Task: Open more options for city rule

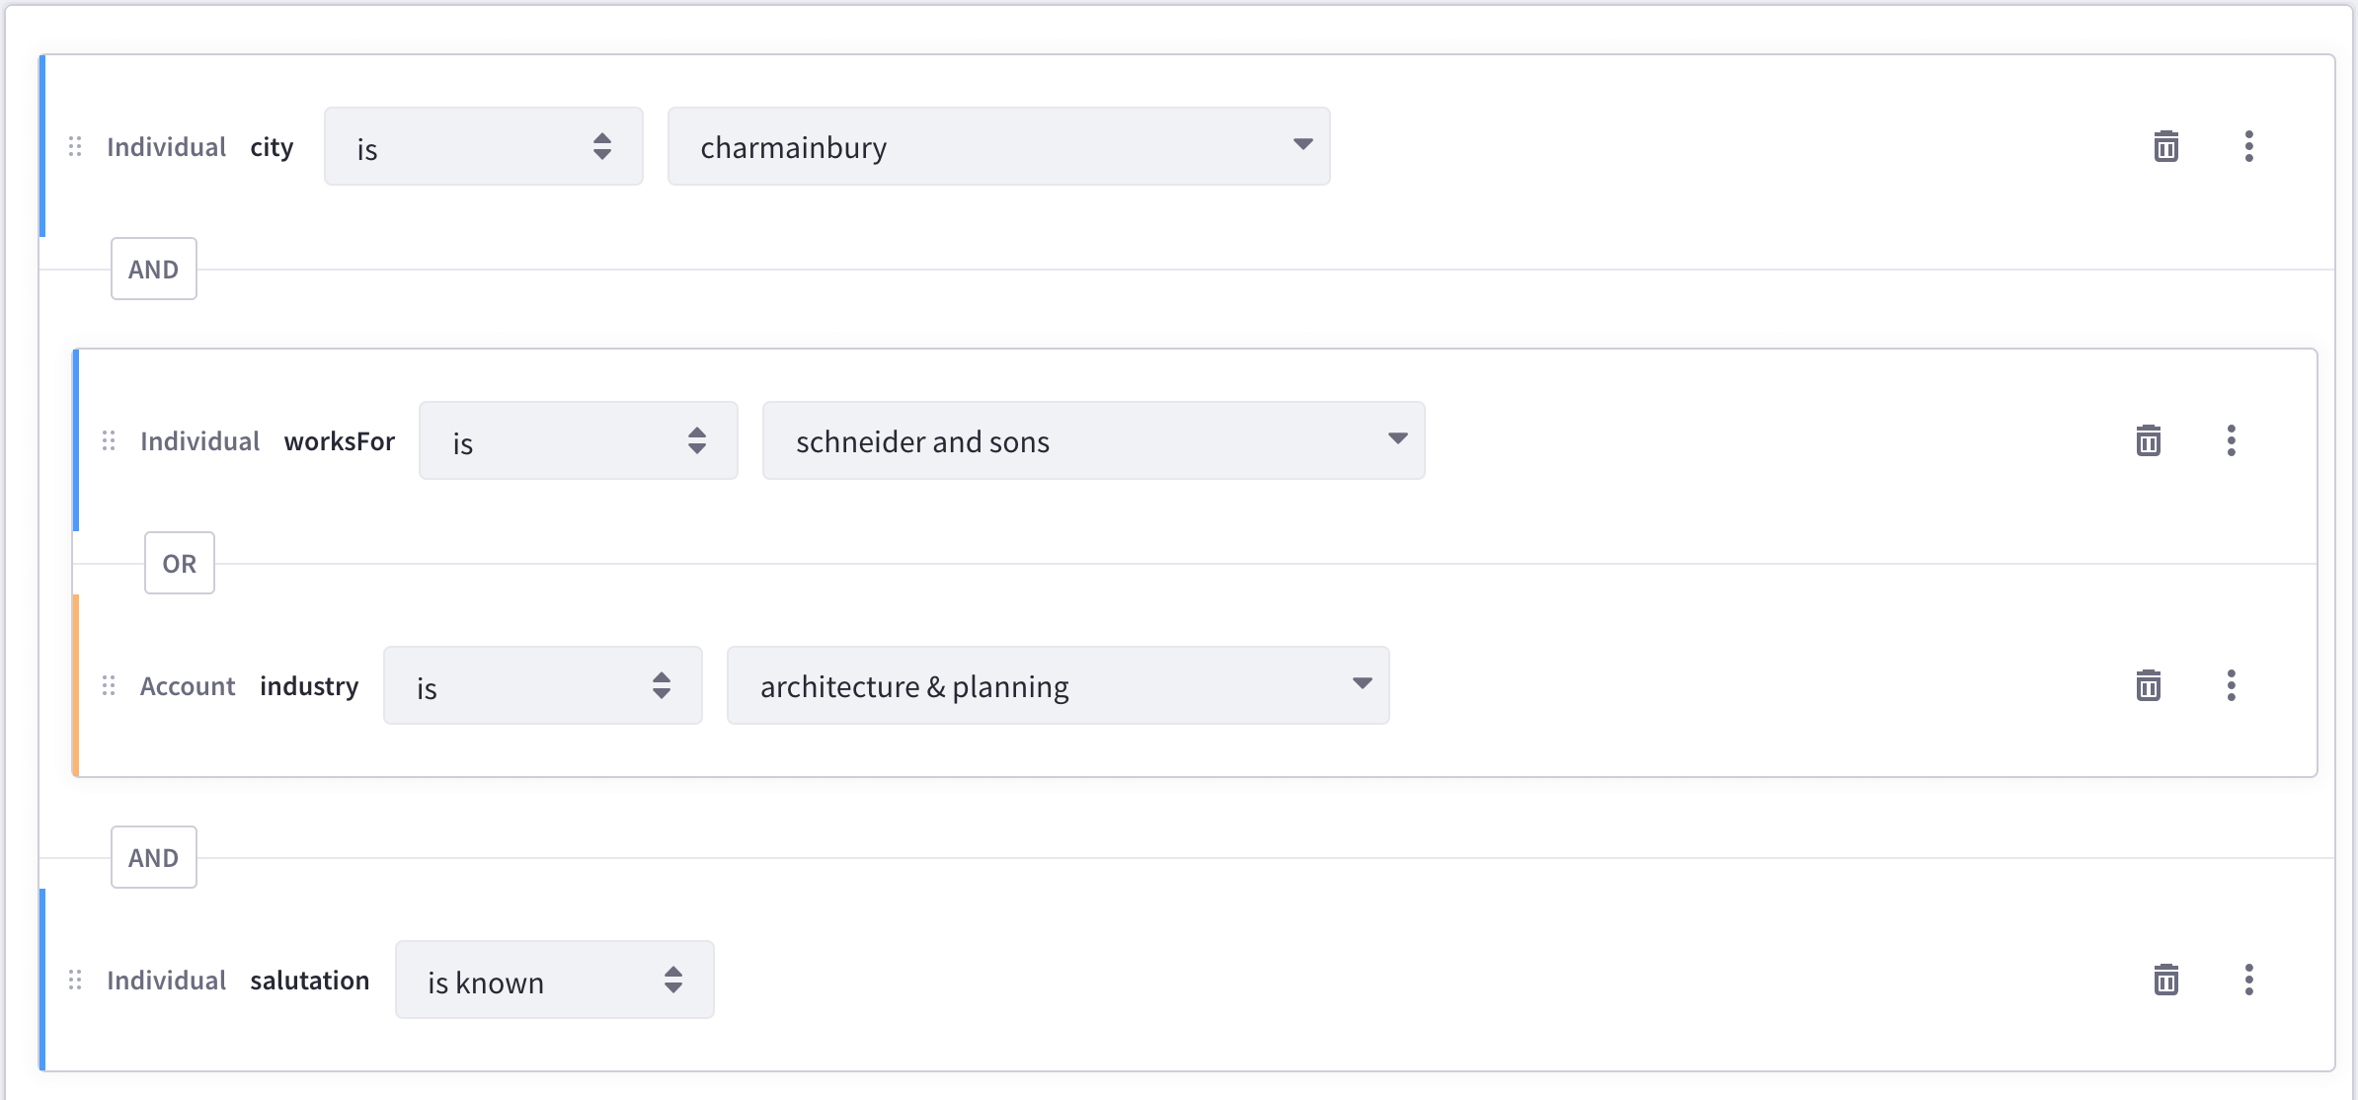Action: [x=2248, y=146]
